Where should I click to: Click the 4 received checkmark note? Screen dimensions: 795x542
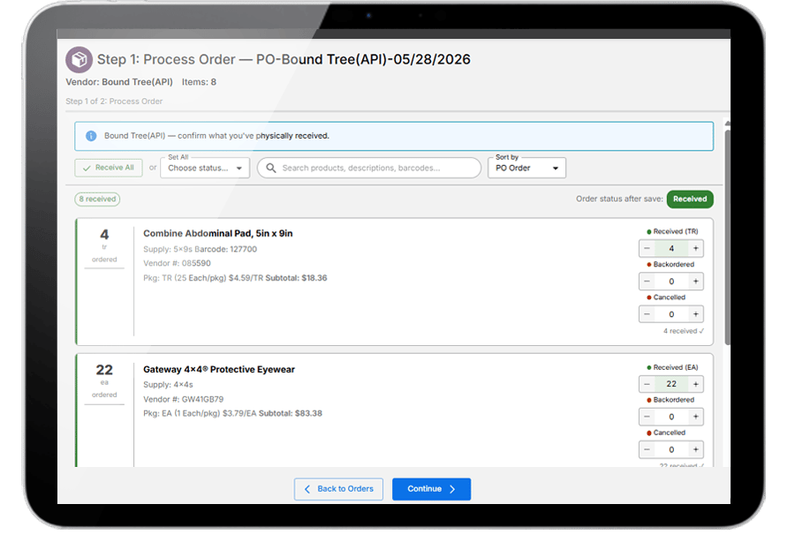click(x=684, y=331)
